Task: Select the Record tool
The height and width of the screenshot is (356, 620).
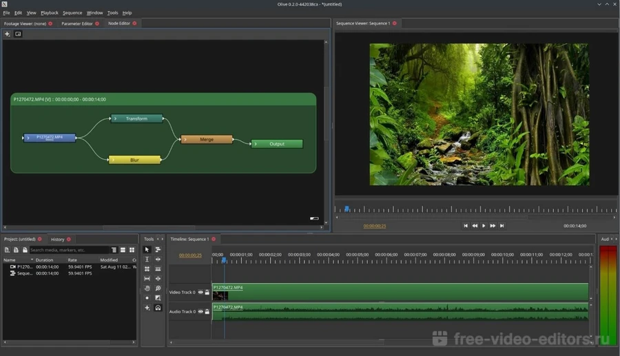Action: [x=147, y=298]
